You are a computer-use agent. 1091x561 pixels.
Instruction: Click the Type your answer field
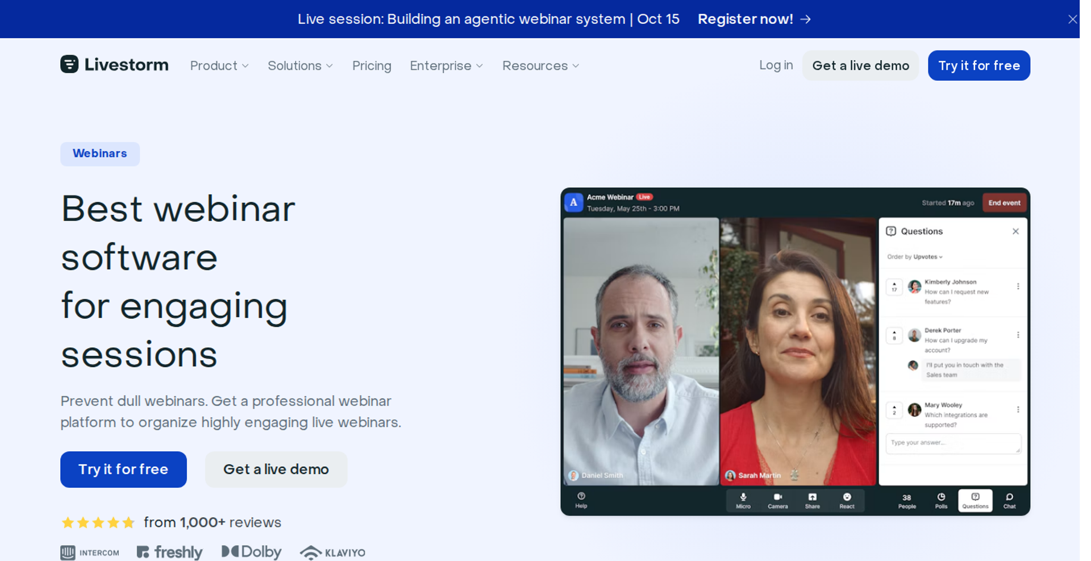pos(953,443)
